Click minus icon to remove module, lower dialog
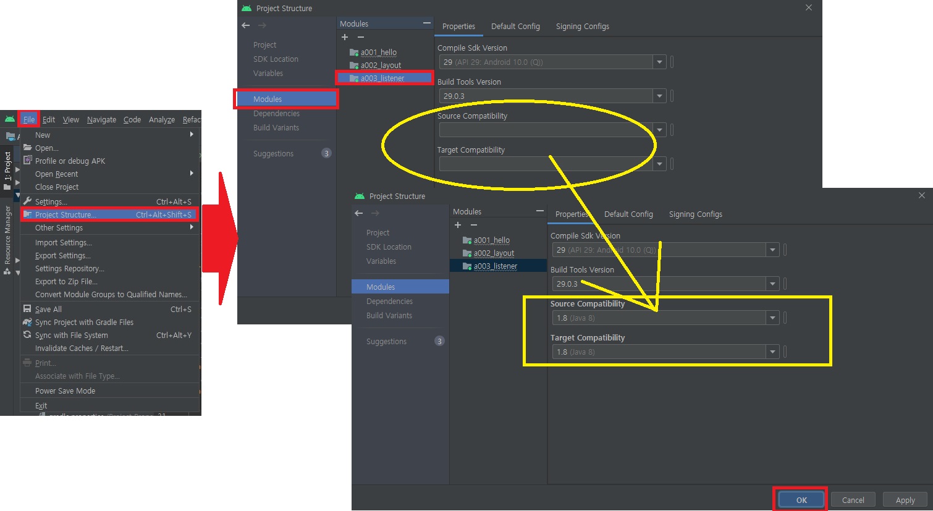 coord(474,225)
